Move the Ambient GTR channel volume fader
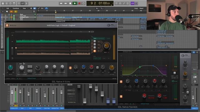The image size is (200, 112). 12,92
